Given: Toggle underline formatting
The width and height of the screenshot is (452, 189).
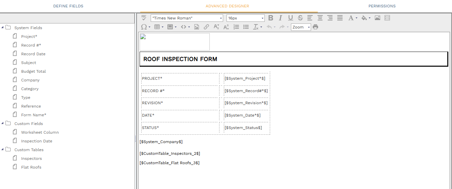Looking at the screenshot, I should (x=291, y=18).
